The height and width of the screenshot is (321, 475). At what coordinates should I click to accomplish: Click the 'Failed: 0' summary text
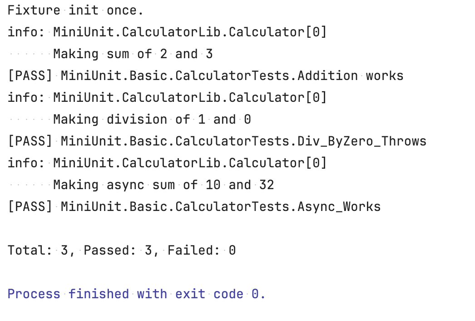[202, 251]
